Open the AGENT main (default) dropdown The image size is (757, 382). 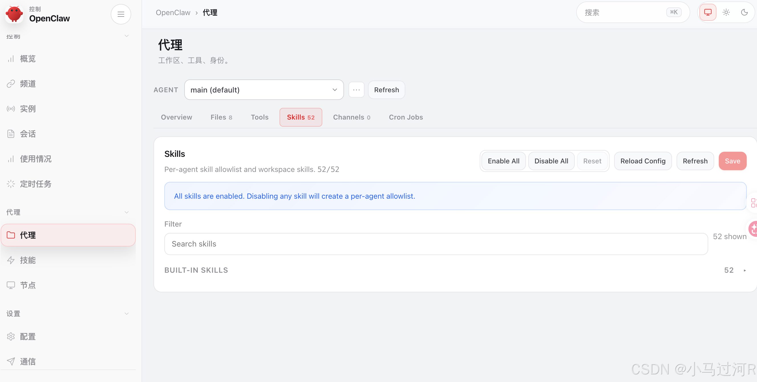point(264,90)
